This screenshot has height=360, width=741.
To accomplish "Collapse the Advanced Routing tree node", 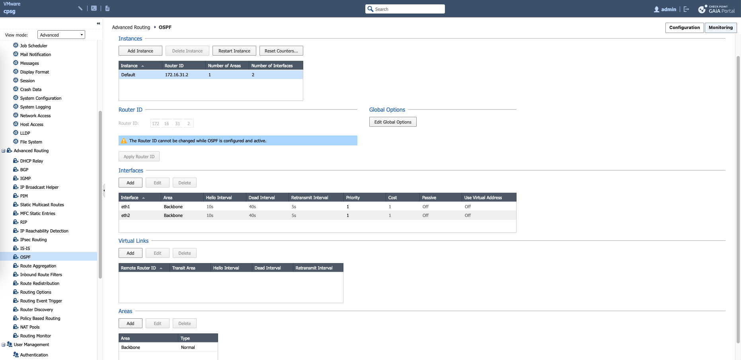I will tap(4, 151).
